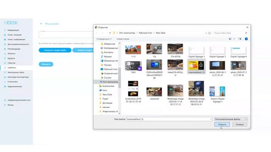This screenshot has height=152, width=271.
Task: Select the Digital Signage 3 file
Action: click(196, 52)
